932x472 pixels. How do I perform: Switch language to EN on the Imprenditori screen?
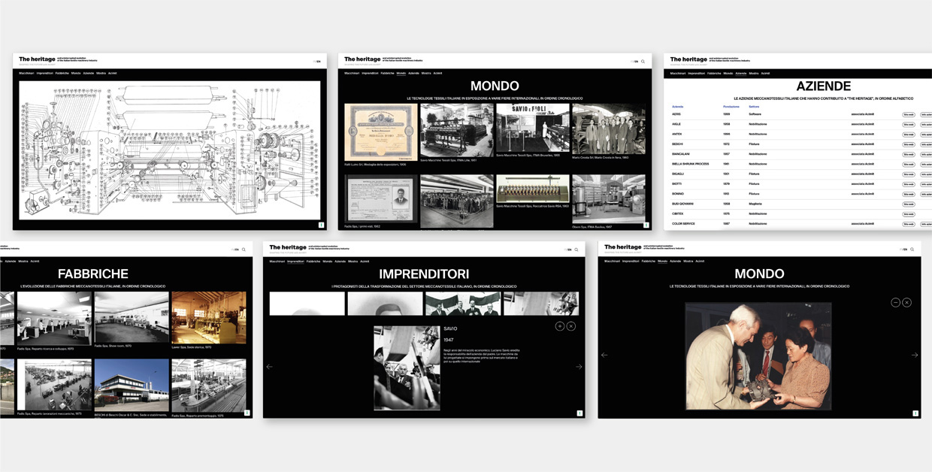[569, 250]
